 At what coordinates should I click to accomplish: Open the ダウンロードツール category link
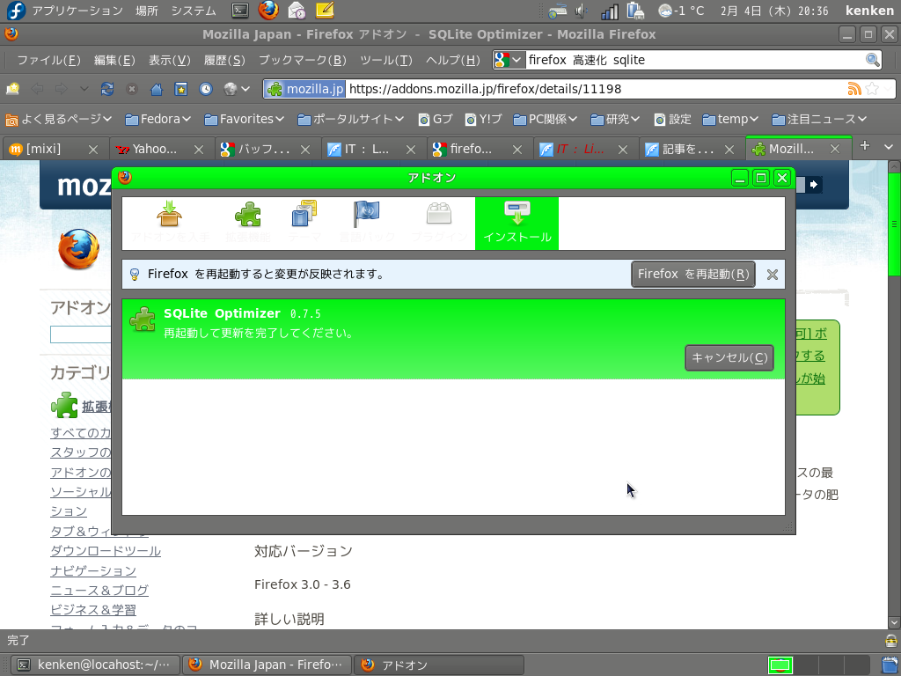(106, 550)
